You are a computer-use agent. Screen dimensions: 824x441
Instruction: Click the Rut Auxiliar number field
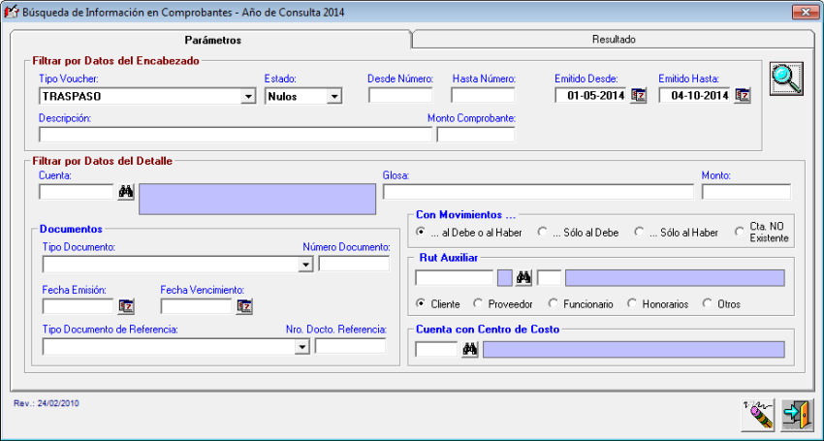coord(454,277)
